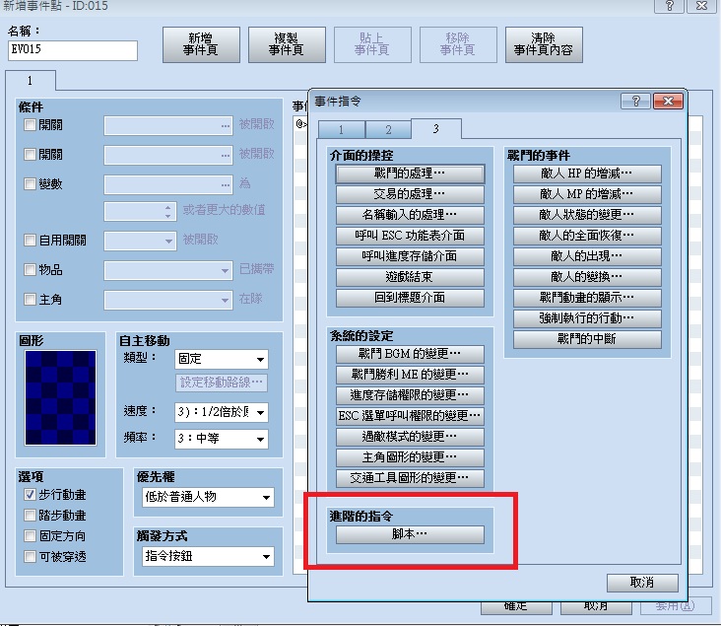Select event page tab 1
This screenshot has width=721, height=626.
(31, 81)
